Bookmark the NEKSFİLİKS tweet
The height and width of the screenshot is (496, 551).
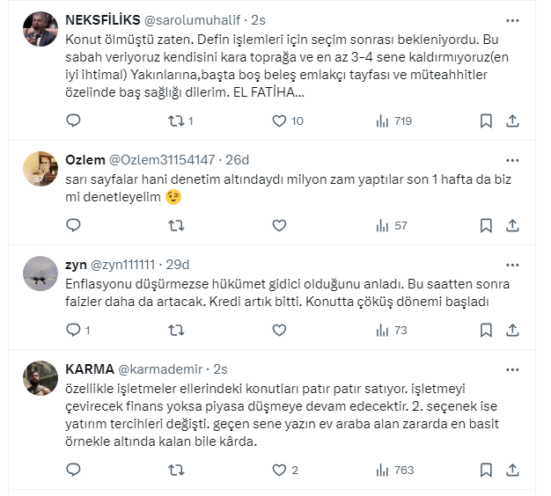point(486,121)
